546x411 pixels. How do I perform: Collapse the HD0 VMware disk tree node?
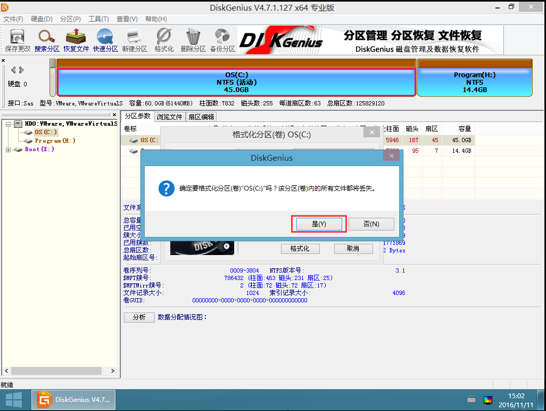point(8,124)
